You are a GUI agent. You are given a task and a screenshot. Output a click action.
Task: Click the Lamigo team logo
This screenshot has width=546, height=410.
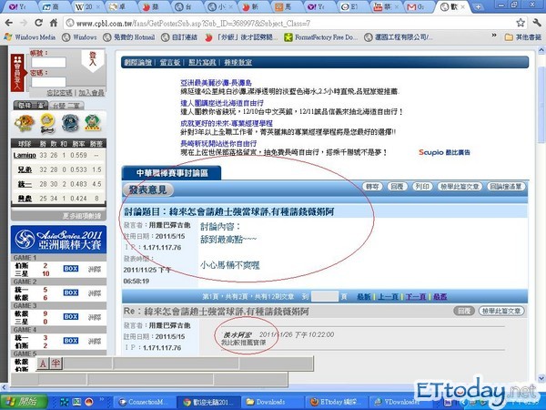click(22, 125)
